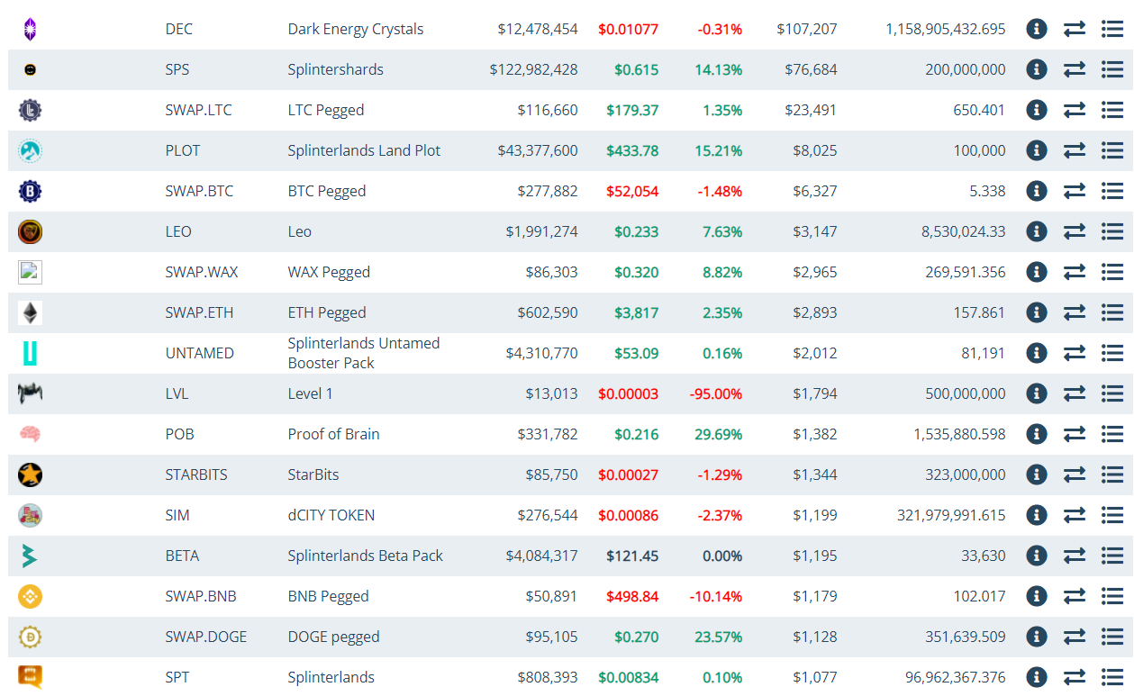Click the Proof of Brain logo
Viewport: 1134px width, 696px height.
30,434
